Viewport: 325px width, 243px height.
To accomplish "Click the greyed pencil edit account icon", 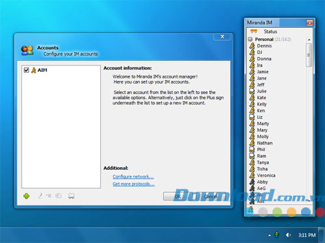I will (x=40, y=196).
